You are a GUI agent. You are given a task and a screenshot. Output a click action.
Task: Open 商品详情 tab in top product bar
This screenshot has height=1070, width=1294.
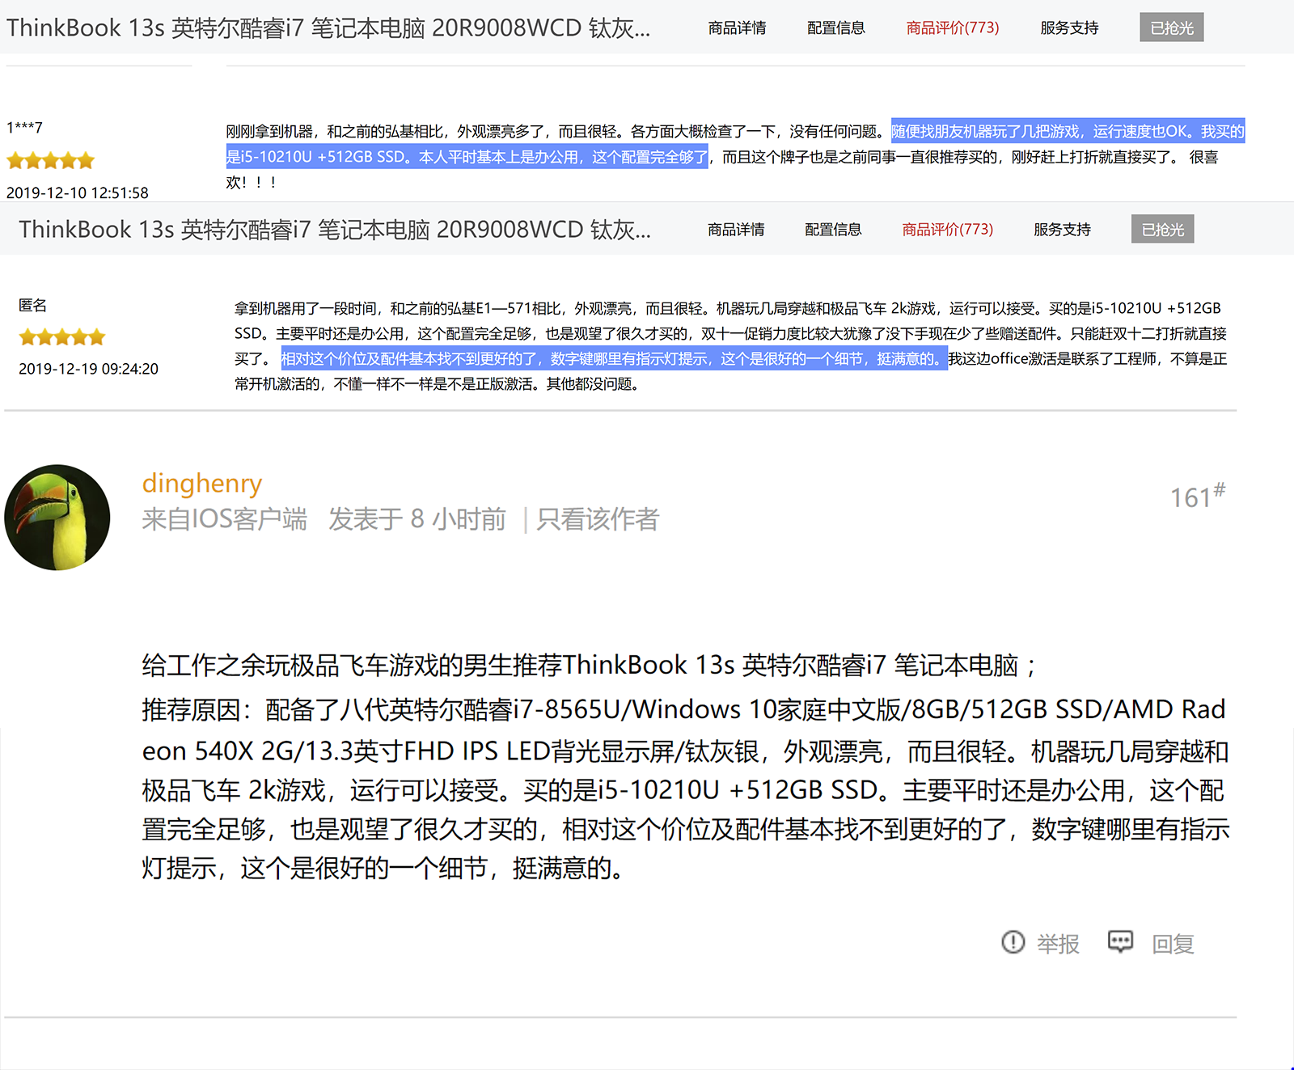[737, 28]
